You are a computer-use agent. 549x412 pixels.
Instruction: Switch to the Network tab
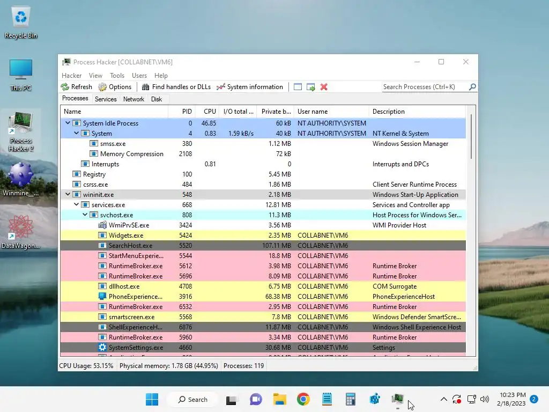133,99
